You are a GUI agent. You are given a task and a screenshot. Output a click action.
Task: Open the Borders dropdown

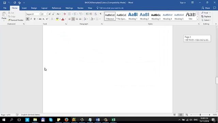pyautogui.click(x=100, y=19)
